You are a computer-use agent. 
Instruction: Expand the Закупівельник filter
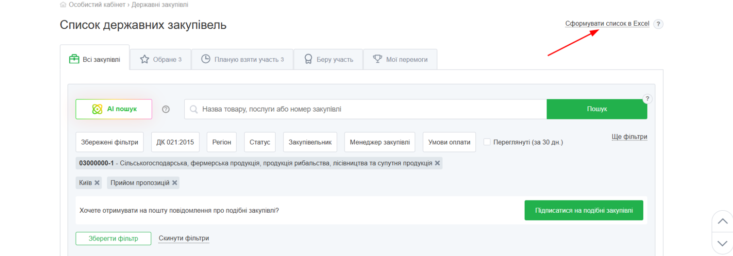[x=310, y=142]
